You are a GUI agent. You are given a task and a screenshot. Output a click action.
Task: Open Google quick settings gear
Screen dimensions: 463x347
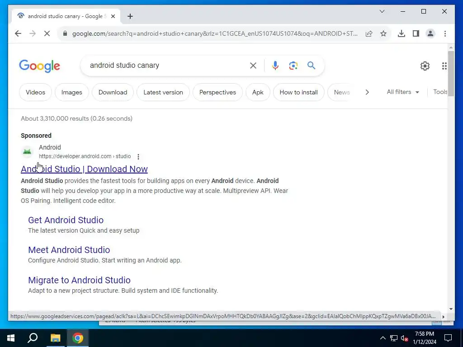click(x=425, y=66)
